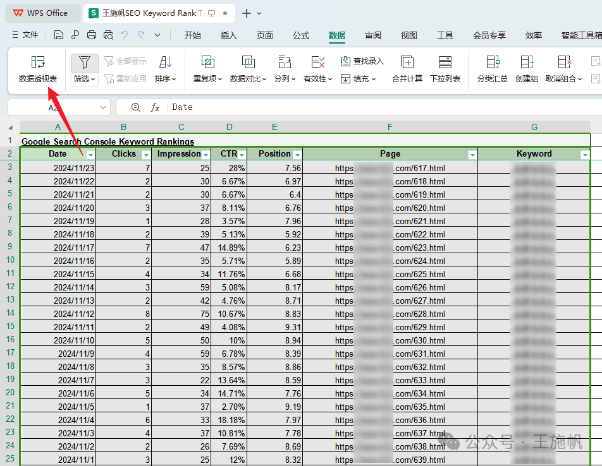Open Data Validation (有效性) tool
Screen dimensions: 602x466
[317, 69]
